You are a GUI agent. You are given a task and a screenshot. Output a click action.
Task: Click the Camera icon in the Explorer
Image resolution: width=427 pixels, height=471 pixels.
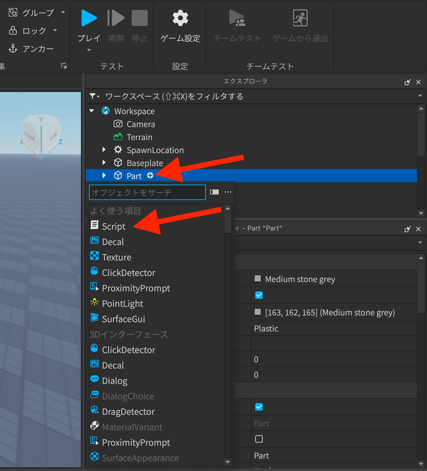coord(118,124)
